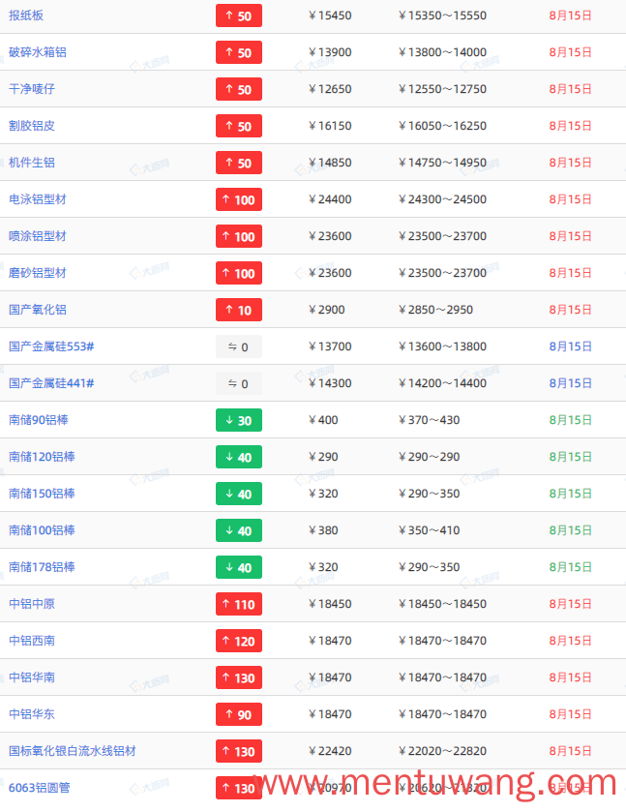Screen dimensions: 626x812
Task: Select the price ¥24400
Action: (330, 199)
